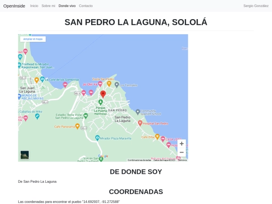Select the Café Orbe marker

pos(157,137)
